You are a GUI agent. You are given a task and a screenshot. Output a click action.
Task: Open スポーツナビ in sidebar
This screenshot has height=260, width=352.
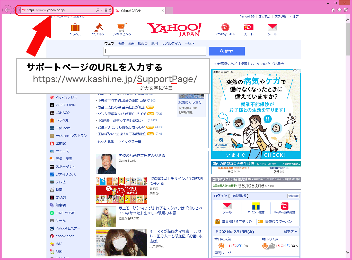66,166
